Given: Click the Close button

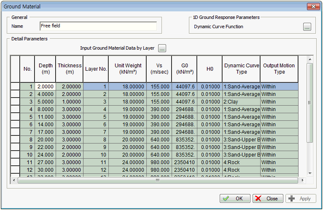Looking at the screenshot, I should 269,199.
